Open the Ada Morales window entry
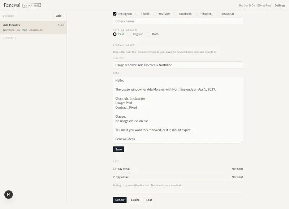 pos(33,27)
